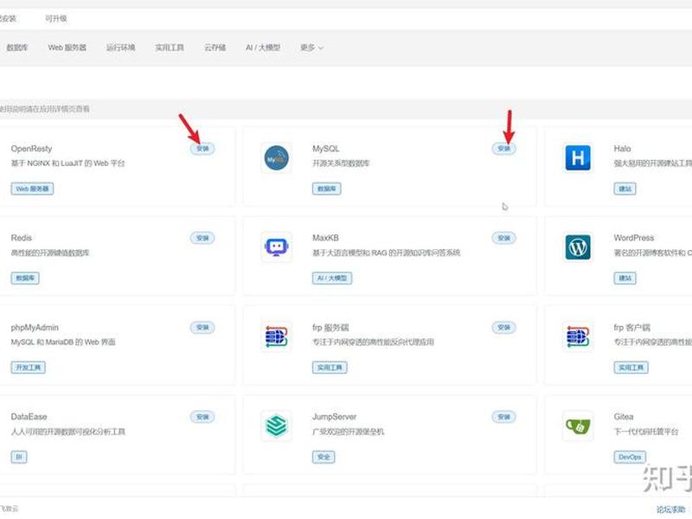Screen dimensions: 692x519
Task: Click the WordPress app icon
Action: pyautogui.click(x=578, y=247)
